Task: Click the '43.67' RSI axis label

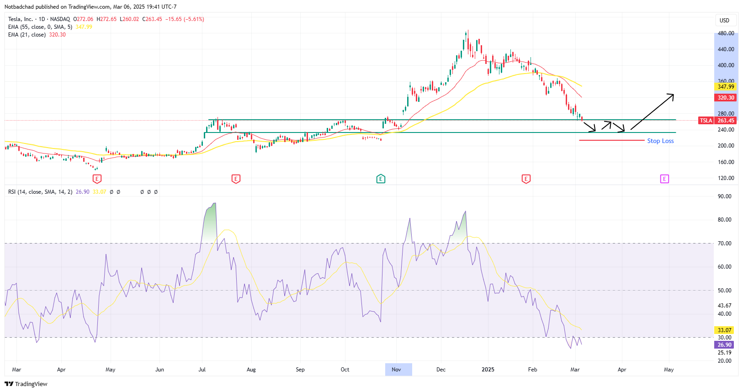Action: [x=724, y=306]
